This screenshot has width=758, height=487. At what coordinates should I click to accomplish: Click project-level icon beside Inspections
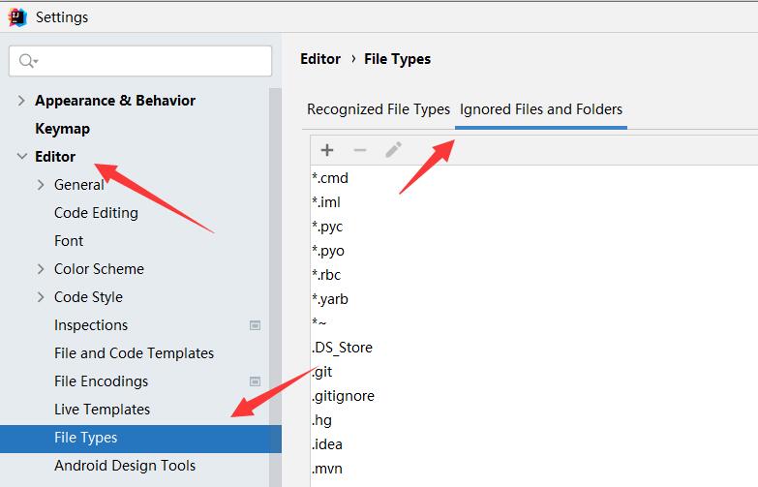[x=255, y=325]
